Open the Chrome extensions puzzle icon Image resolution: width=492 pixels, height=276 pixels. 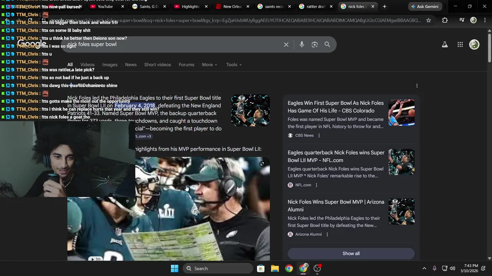[x=445, y=20]
